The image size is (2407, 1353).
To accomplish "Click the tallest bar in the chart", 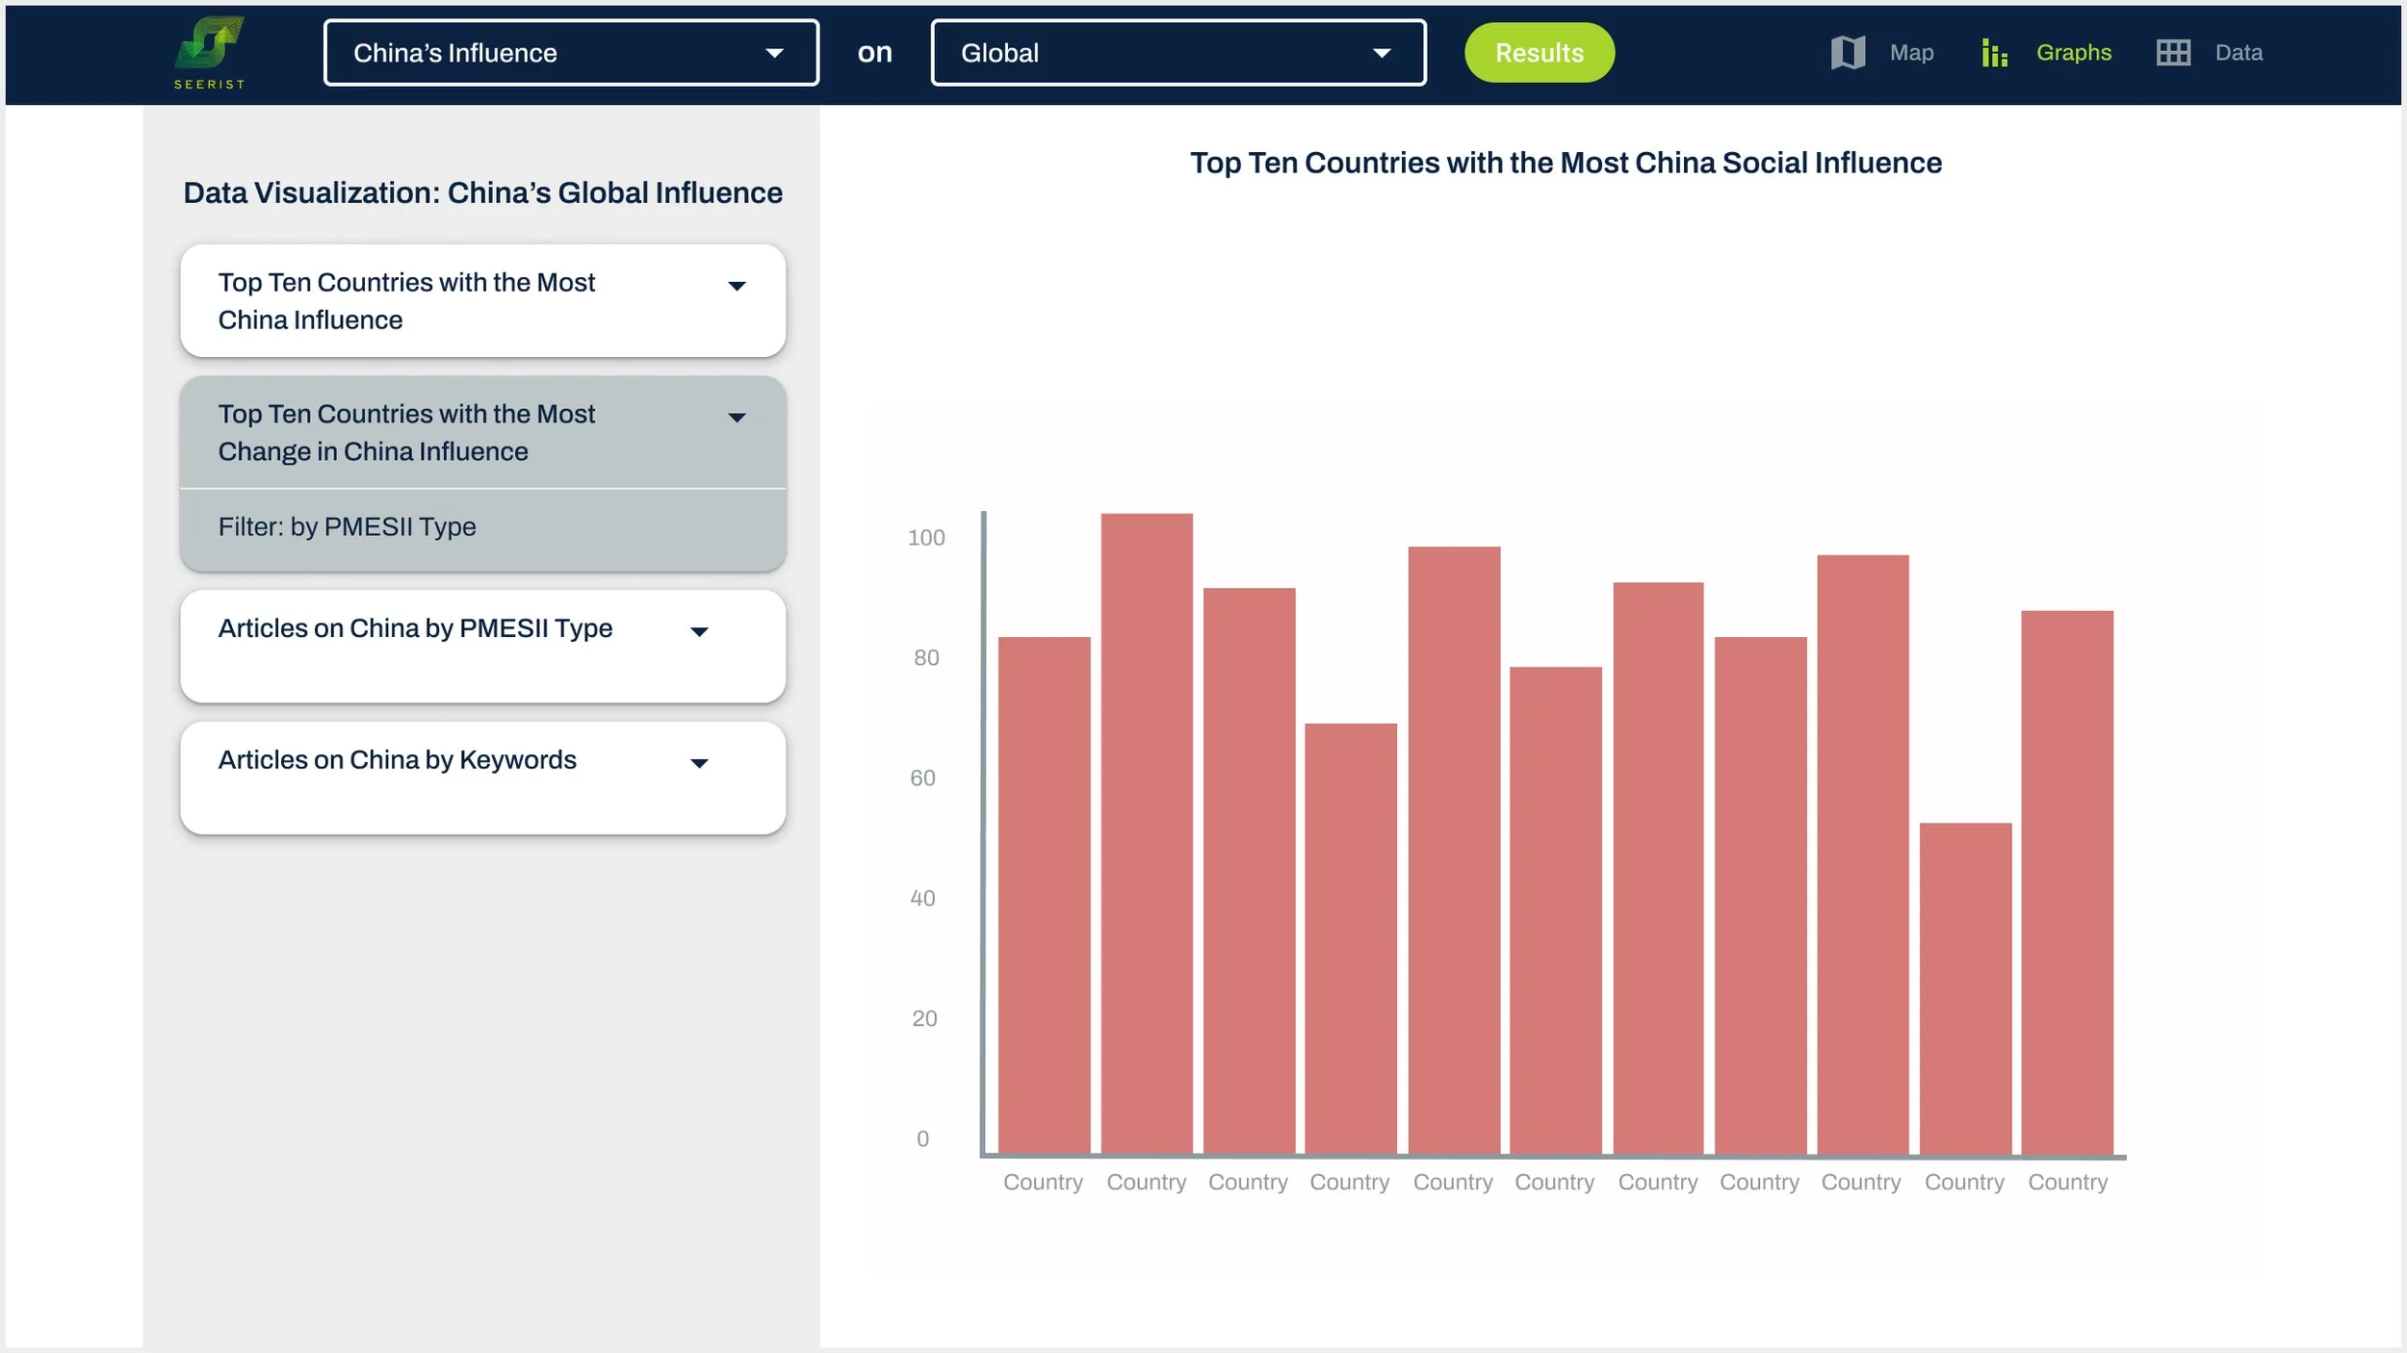I will click(1146, 832).
